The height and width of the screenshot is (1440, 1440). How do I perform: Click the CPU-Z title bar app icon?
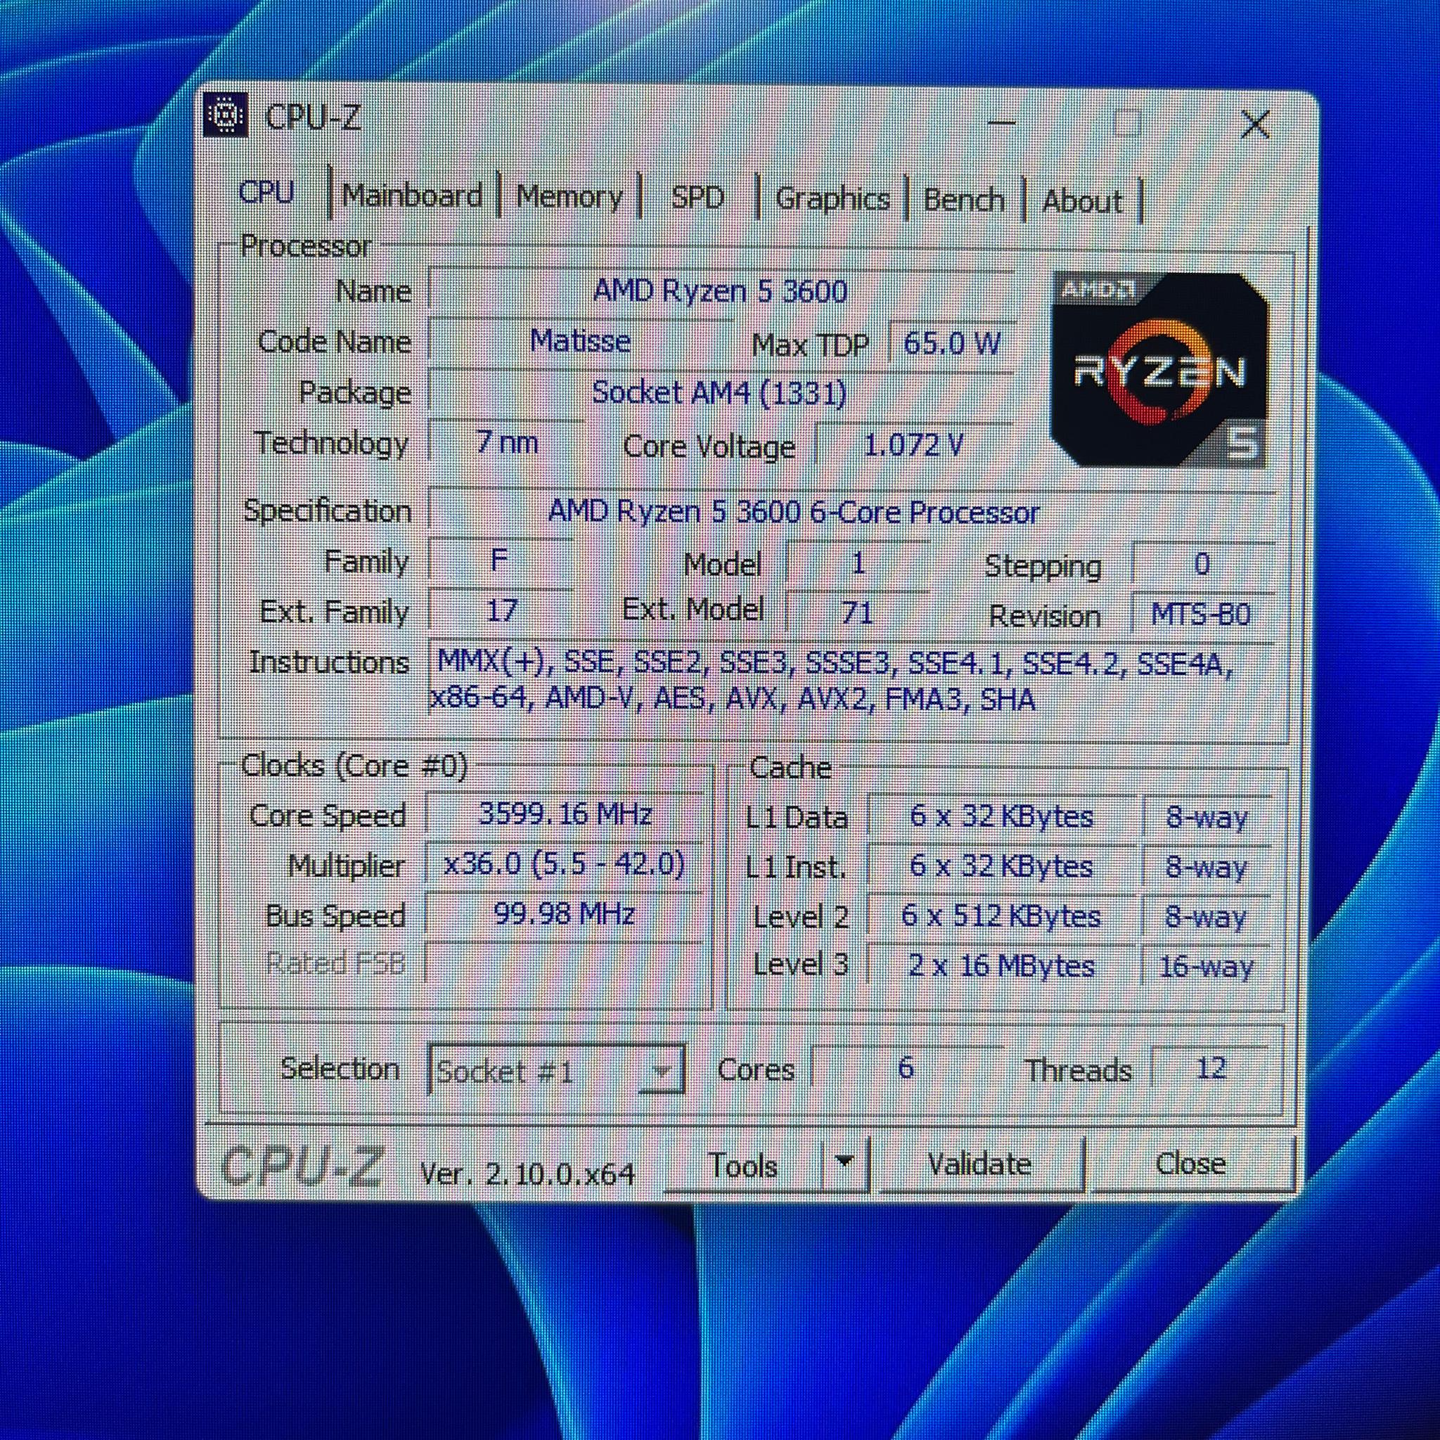[225, 115]
